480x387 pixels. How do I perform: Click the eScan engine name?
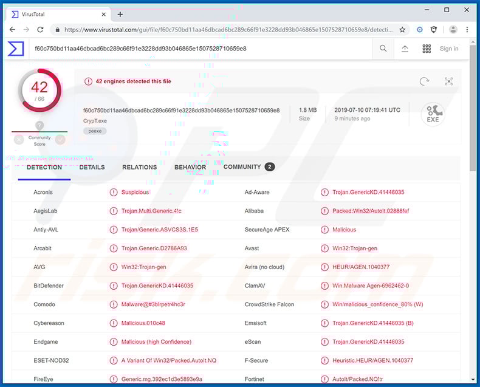253,341
